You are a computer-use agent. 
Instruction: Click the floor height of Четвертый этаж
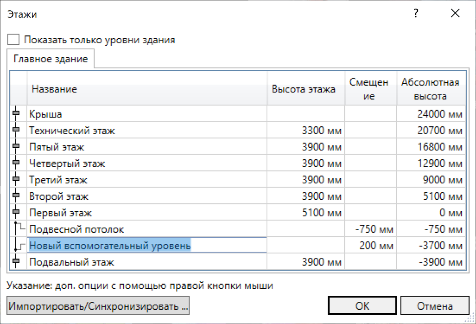[x=306, y=163]
